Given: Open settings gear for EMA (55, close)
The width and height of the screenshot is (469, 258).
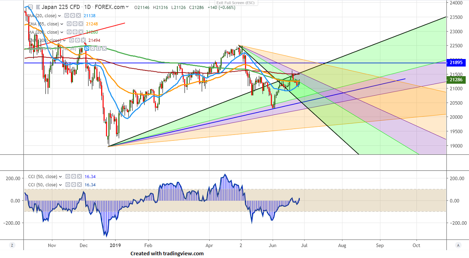Looking at the screenshot, I should 75,24.
